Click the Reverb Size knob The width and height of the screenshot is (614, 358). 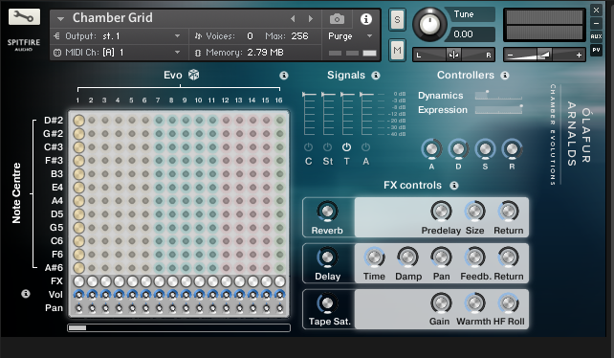coord(474,212)
